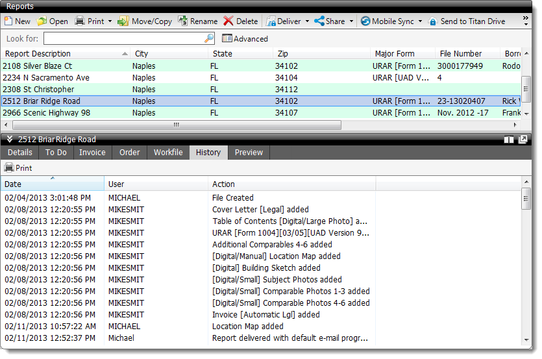Switch to the Invoice tab
Viewport: 542px width, 359px height.
click(92, 153)
